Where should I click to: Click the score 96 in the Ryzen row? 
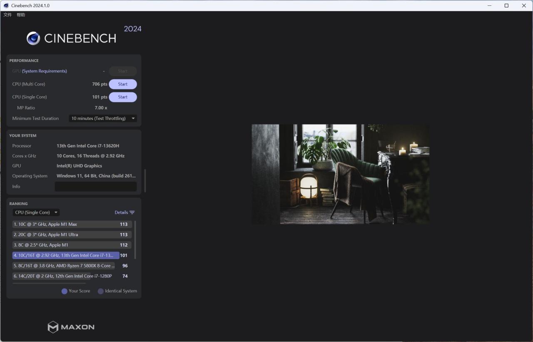(125, 266)
